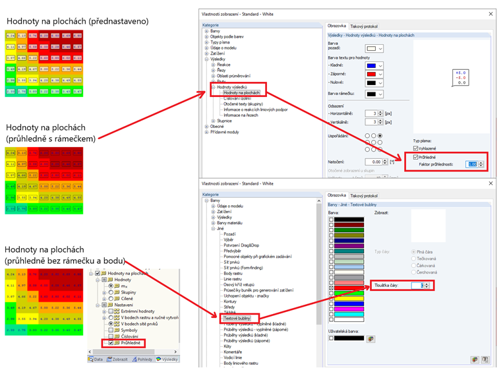This screenshot has width=501, height=376.
Task: Toggle Hodnoty na plochách checkbox in navigator
Action: pos(98,273)
